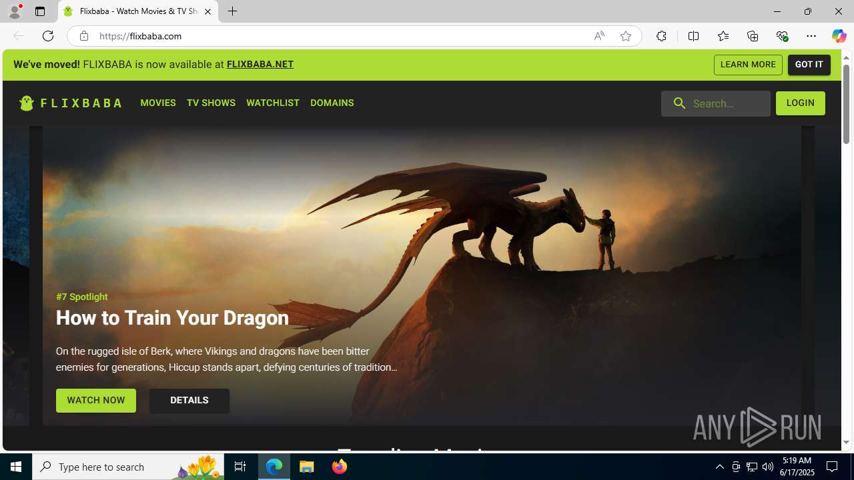Image resolution: width=854 pixels, height=480 pixels.
Task: Click the search magnifier icon on Flixbaba
Action: pos(679,103)
